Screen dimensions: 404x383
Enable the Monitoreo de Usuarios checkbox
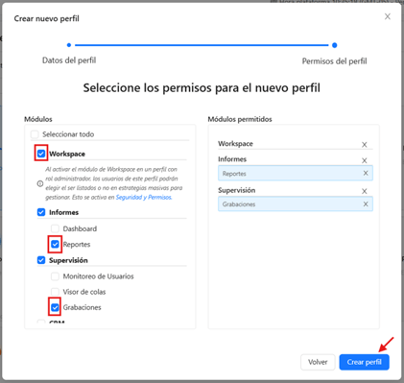(x=55, y=276)
